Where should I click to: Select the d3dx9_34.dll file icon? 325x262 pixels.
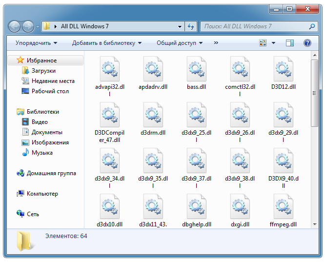(110, 161)
